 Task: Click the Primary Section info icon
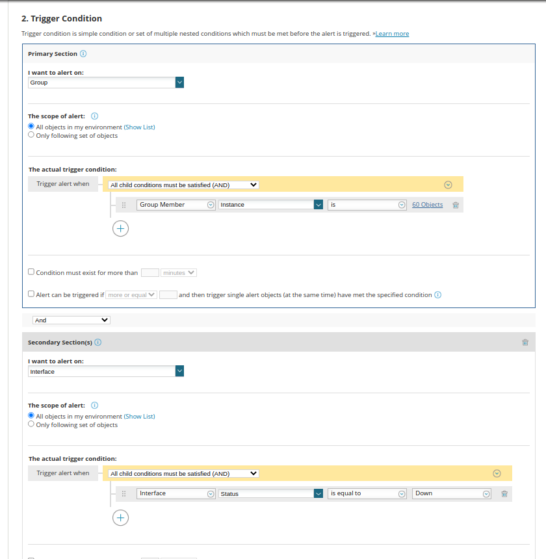point(83,54)
